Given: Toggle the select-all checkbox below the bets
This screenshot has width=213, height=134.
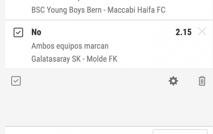Looking at the screenshot, I should (16, 81).
